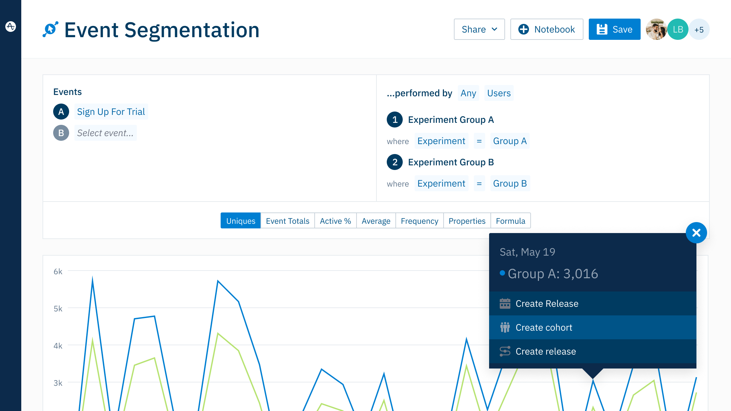This screenshot has height=411, width=731.
Task: Open the Group A value dropdown
Action: click(x=509, y=141)
